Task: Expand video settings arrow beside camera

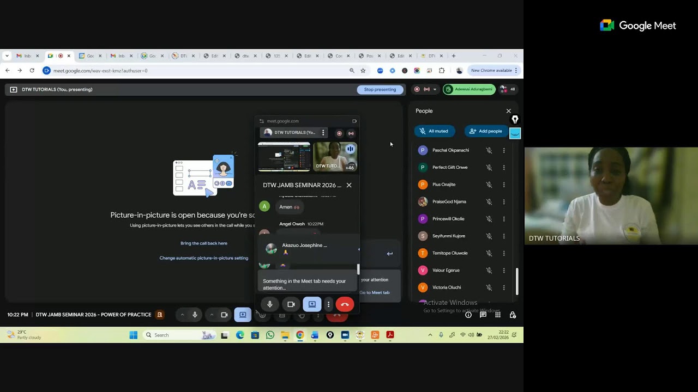Action: pyautogui.click(x=212, y=315)
